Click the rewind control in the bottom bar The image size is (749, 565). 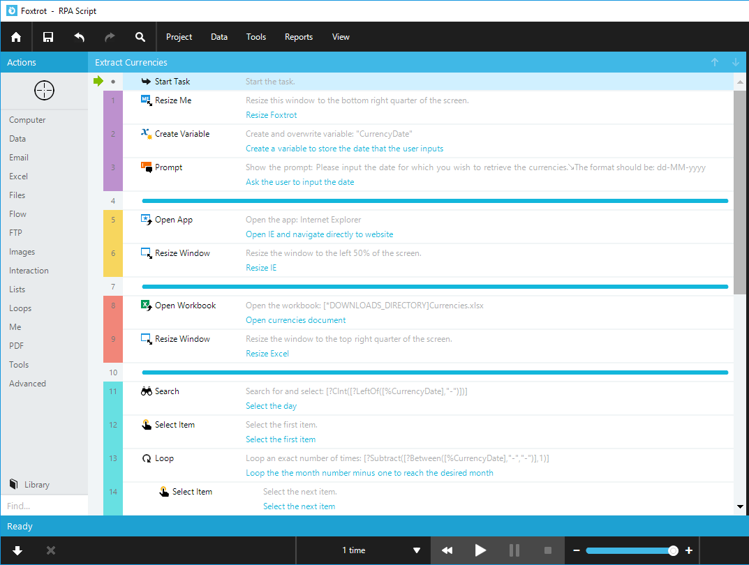point(447,550)
